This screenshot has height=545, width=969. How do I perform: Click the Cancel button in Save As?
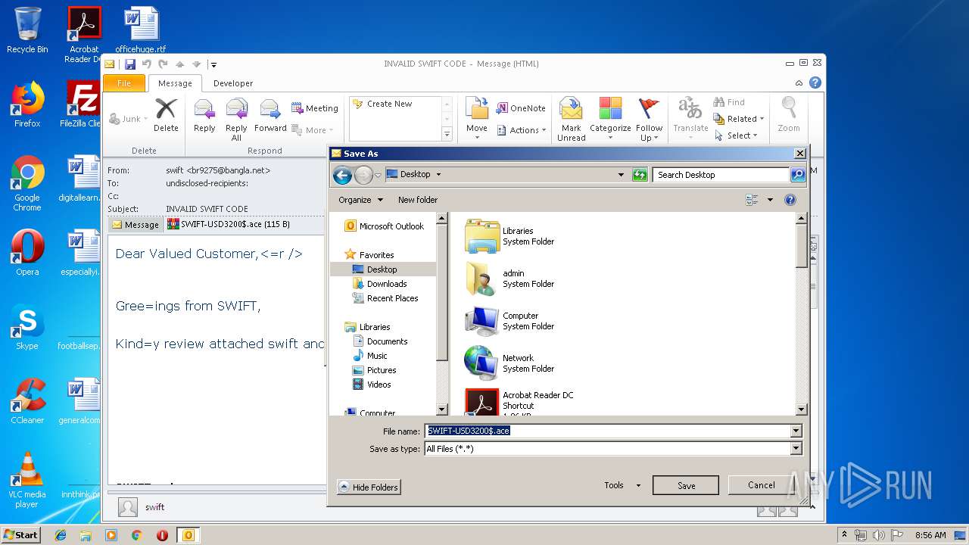(x=761, y=485)
